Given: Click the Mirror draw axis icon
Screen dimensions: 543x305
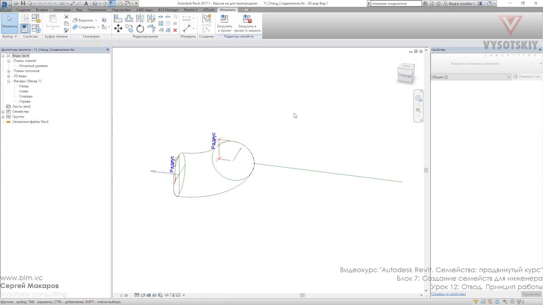Looking at the screenshot, I should click(151, 19).
